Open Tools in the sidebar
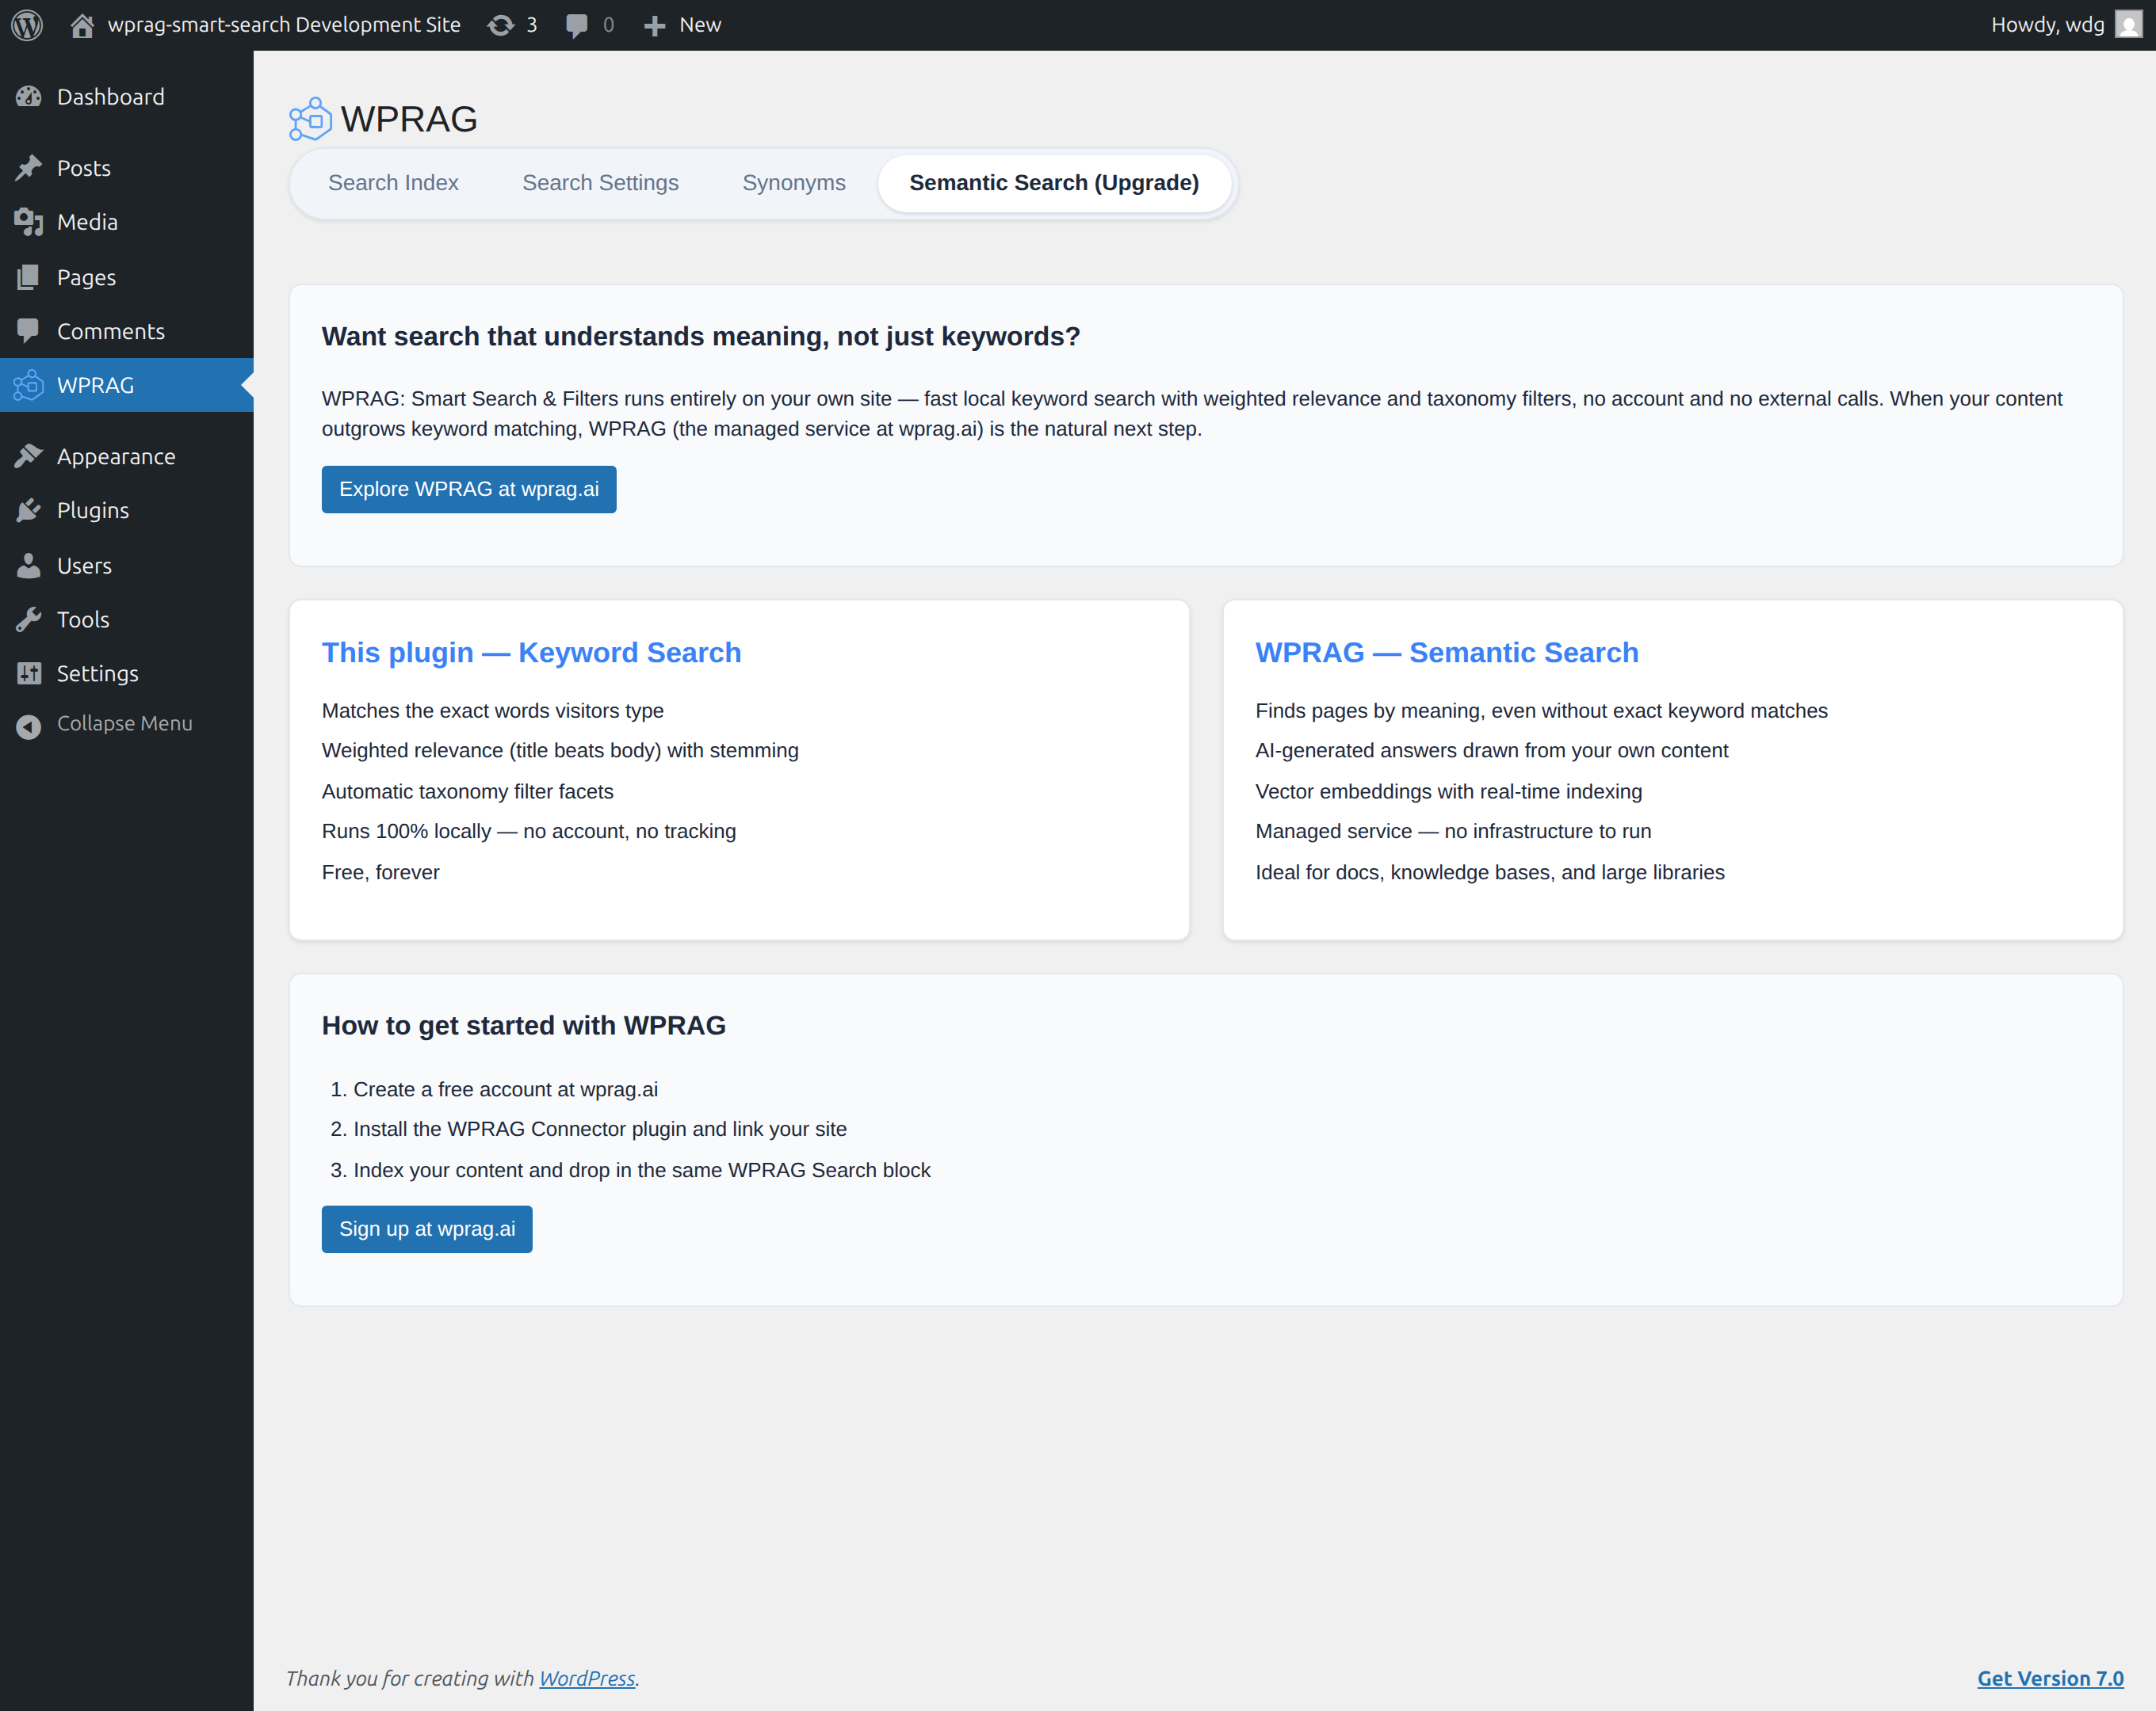 point(127,619)
